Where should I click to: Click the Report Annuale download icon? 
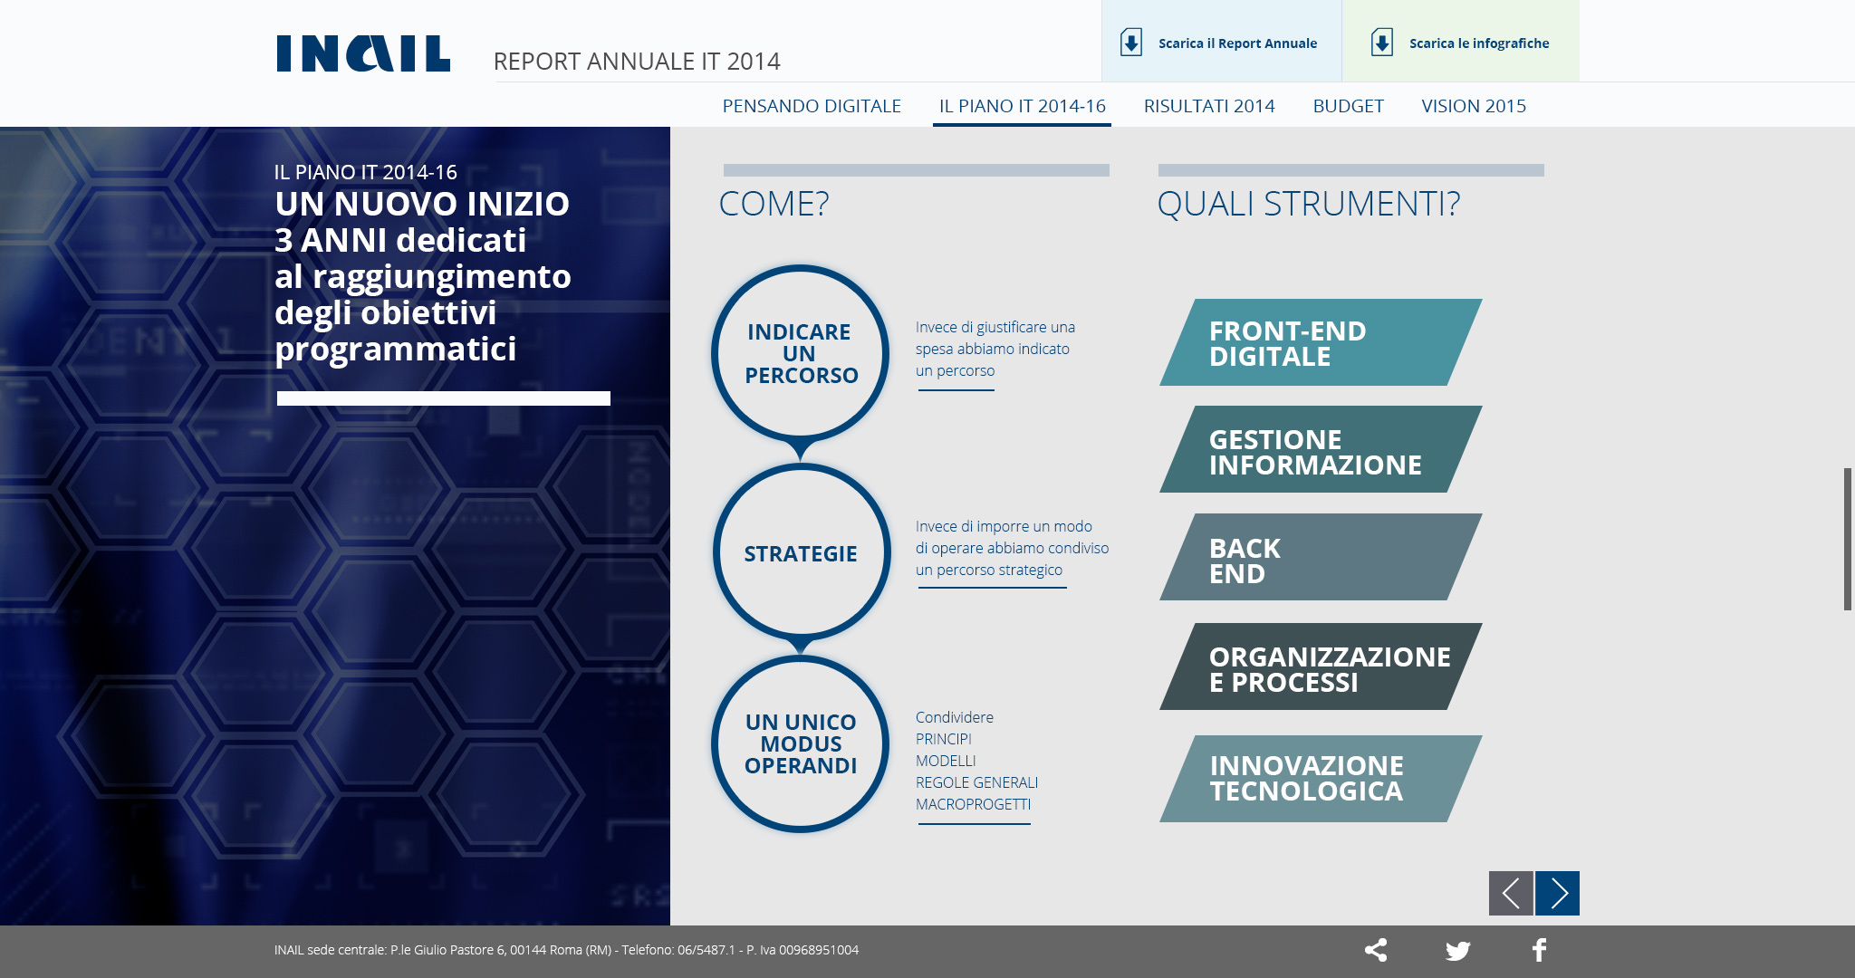tap(1131, 43)
